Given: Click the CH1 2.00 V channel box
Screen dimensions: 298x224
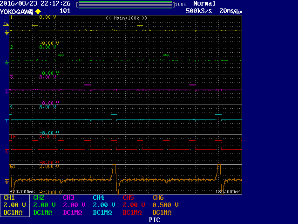Looking at the screenshot, I should coord(15,205).
